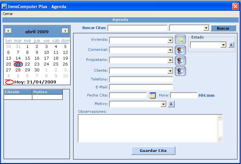The width and height of the screenshot is (241, 164).
Task: Click the InmoComputer Plus title bar icon
Action: 4,6
